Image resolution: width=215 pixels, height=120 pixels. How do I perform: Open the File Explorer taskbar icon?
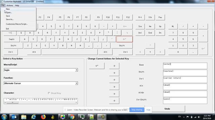[x=24, y=117]
